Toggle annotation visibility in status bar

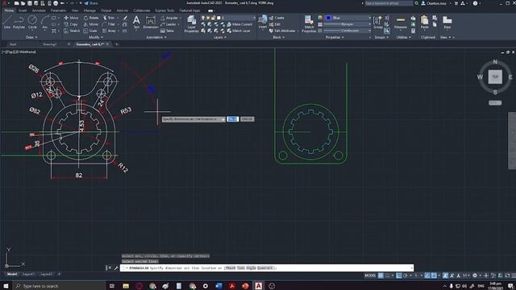(445, 275)
